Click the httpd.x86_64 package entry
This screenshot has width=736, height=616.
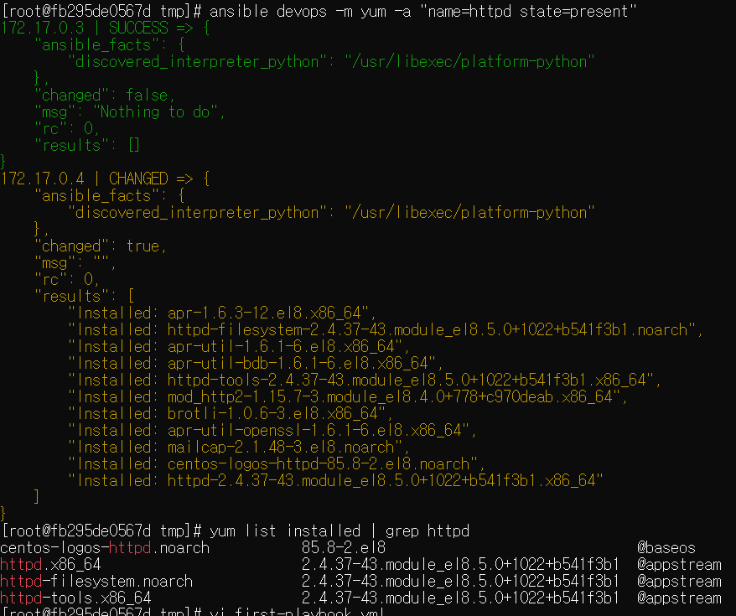point(50,564)
